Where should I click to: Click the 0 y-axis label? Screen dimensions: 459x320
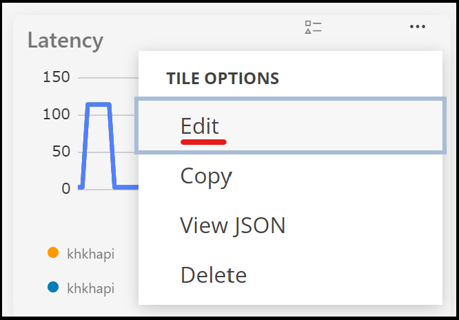coord(66,188)
